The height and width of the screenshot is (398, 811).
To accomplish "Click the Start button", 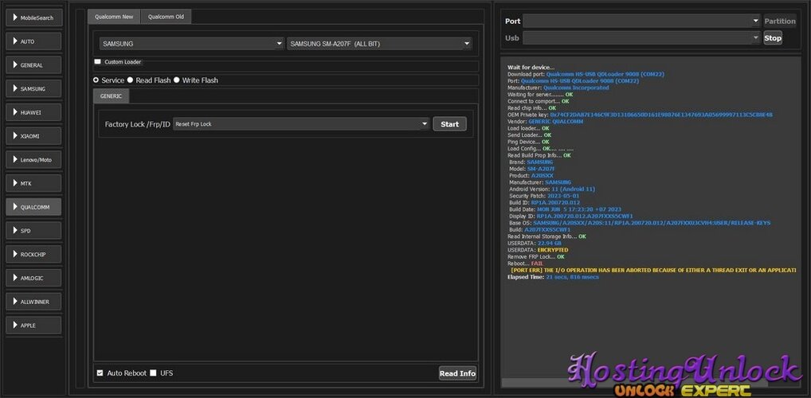I will click(x=449, y=124).
